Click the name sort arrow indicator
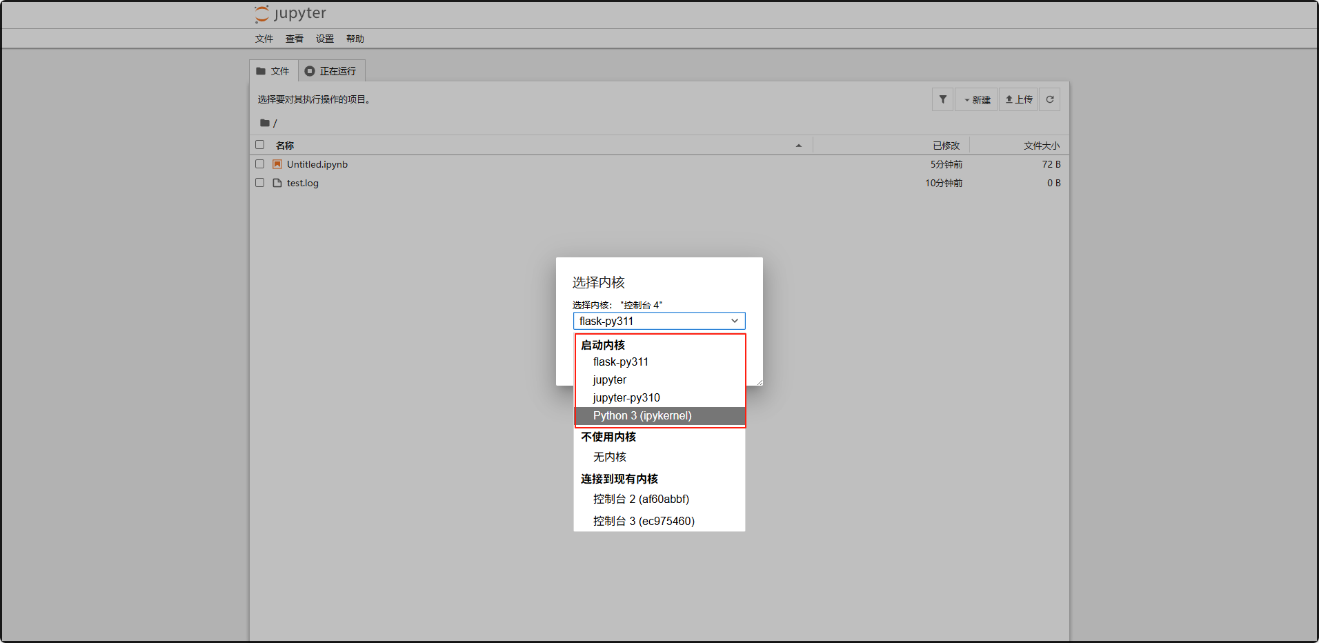The image size is (1319, 643). (x=799, y=146)
